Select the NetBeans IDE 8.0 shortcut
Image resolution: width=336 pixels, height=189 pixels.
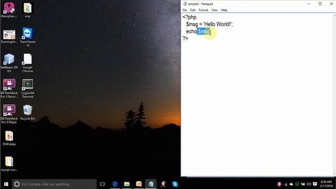(x=9, y=63)
